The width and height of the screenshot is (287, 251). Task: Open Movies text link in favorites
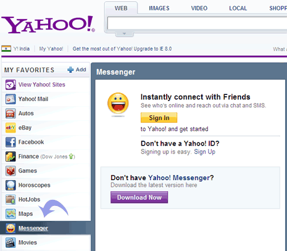tap(28, 242)
